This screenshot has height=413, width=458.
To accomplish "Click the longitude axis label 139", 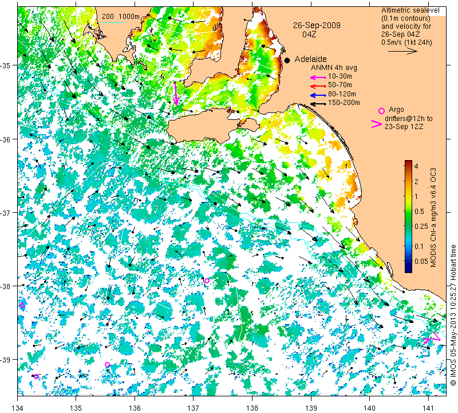I will click(311, 408).
